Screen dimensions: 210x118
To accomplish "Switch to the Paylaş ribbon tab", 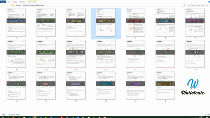I will (15, 2).
